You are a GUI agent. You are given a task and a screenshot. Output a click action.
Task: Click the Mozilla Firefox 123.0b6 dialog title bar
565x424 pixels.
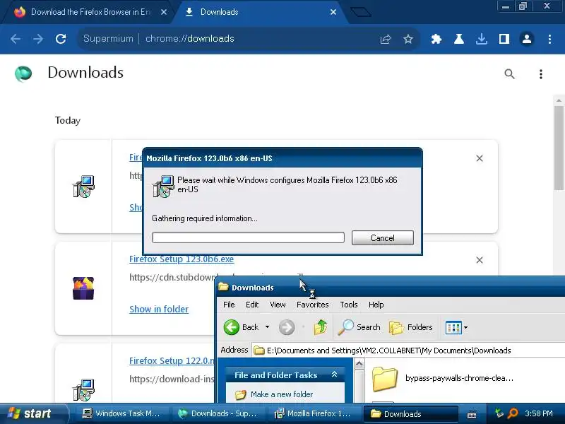click(x=282, y=158)
